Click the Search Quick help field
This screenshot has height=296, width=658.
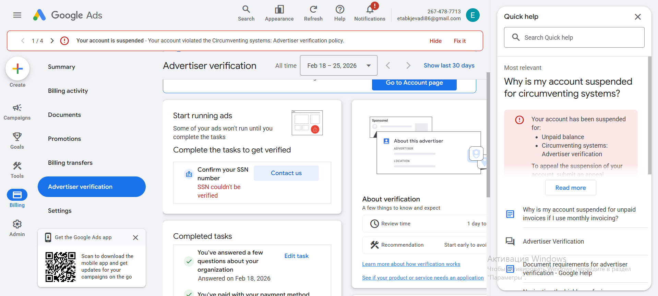tap(574, 37)
